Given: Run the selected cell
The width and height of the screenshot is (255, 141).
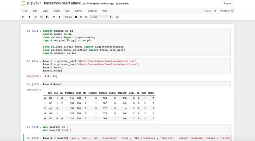Looking at the screenshot, I should pyautogui.click(x=68, y=17).
